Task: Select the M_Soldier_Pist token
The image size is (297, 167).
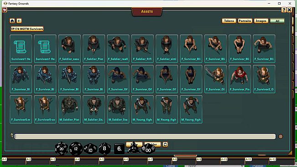Action: point(69,110)
